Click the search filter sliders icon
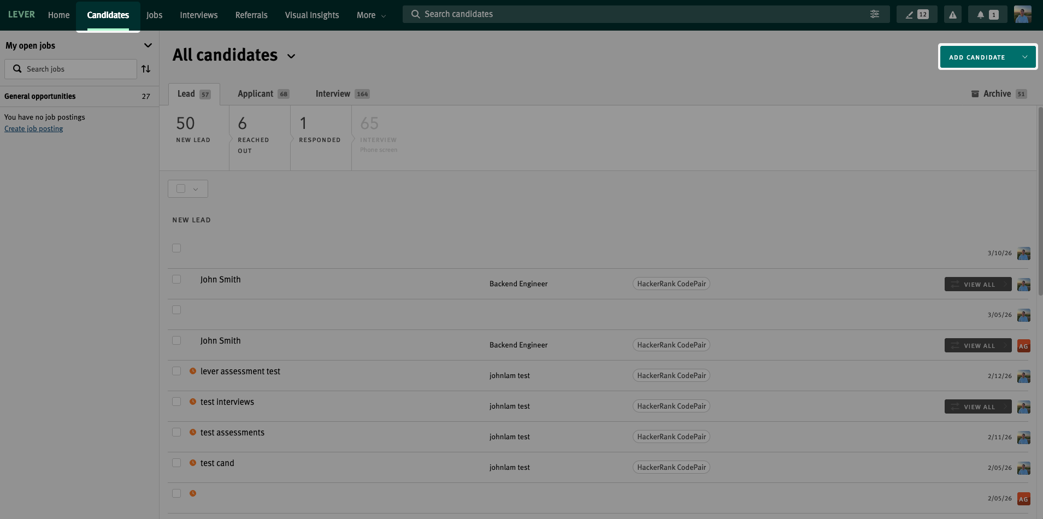This screenshot has height=519, width=1043. 874,14
